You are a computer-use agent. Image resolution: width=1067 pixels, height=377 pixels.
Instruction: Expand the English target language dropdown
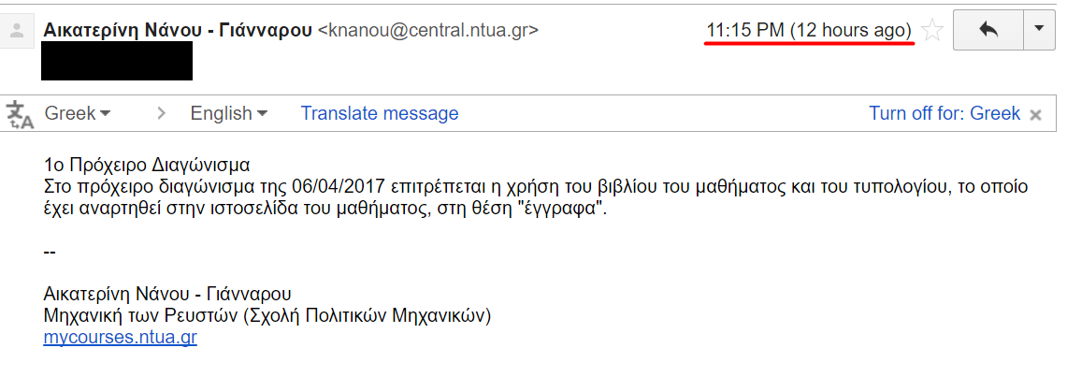point(229,114)
